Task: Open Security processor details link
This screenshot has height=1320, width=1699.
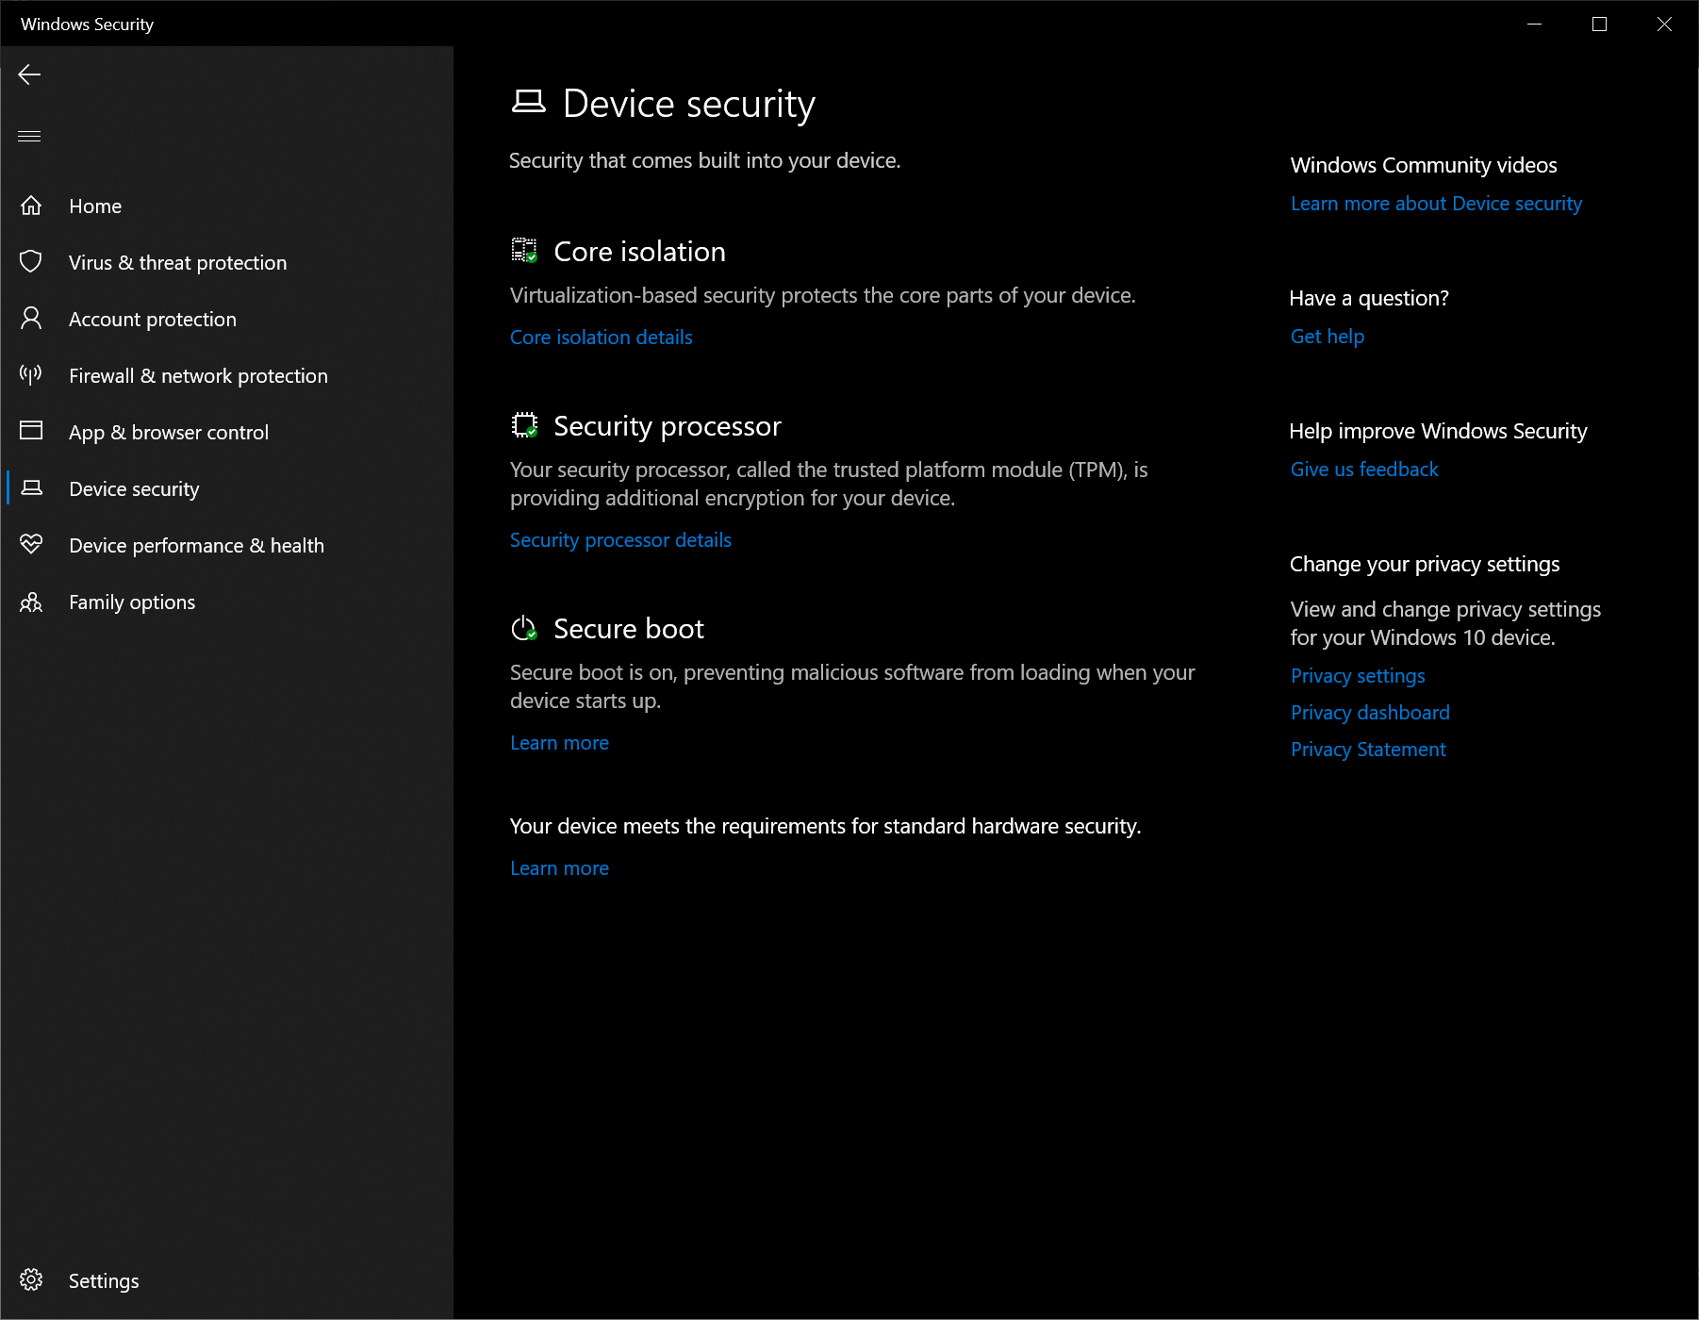Action: [x=620, y=540]
